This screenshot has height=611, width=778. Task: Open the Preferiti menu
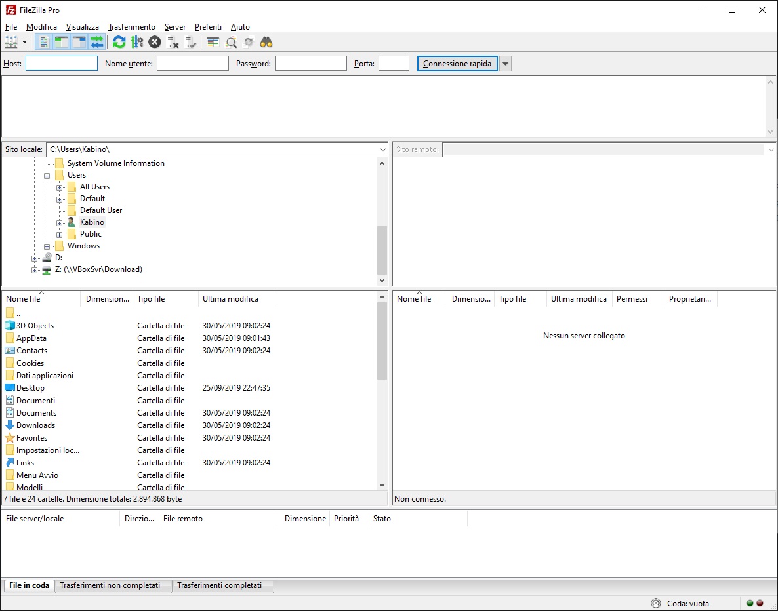coord(208,27)
